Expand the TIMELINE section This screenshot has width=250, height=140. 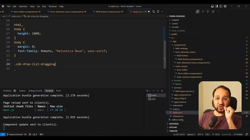[173, 131]
